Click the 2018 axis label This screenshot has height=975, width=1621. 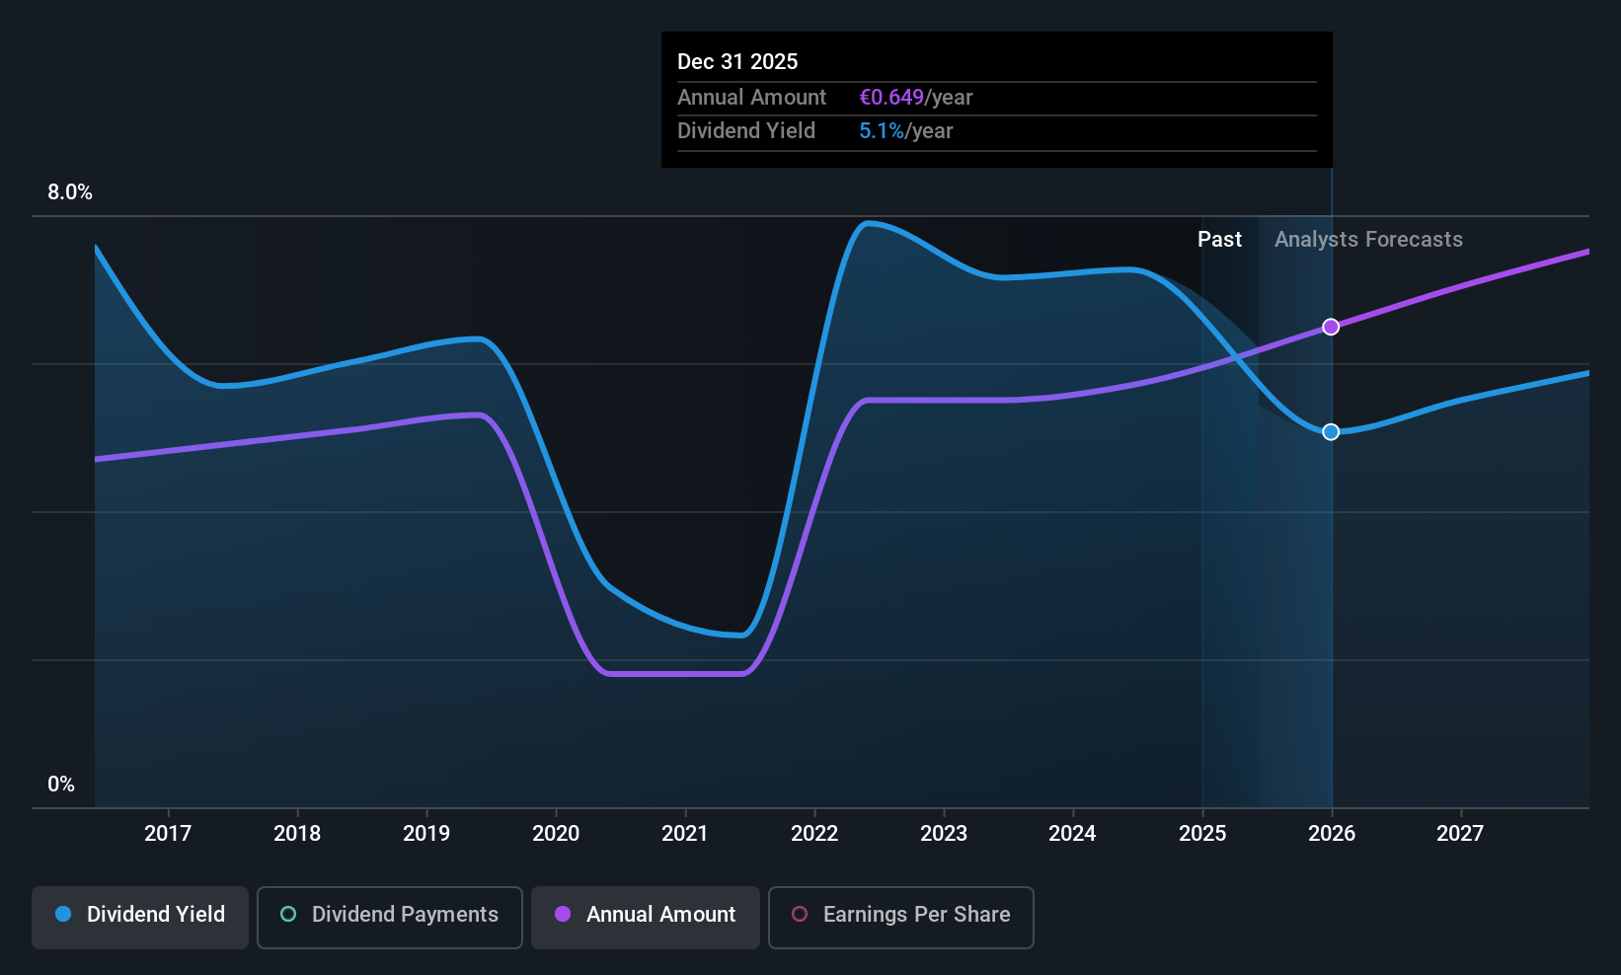(x=297, y=834)
